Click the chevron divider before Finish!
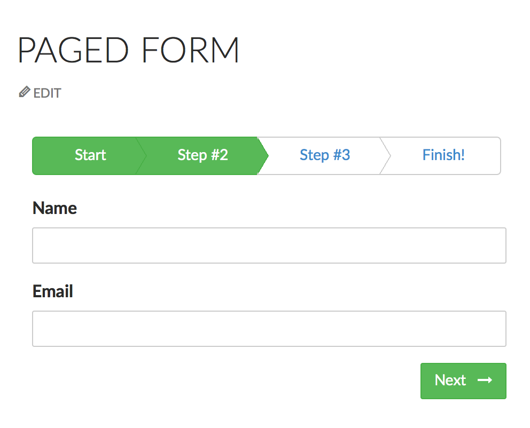 386,155
